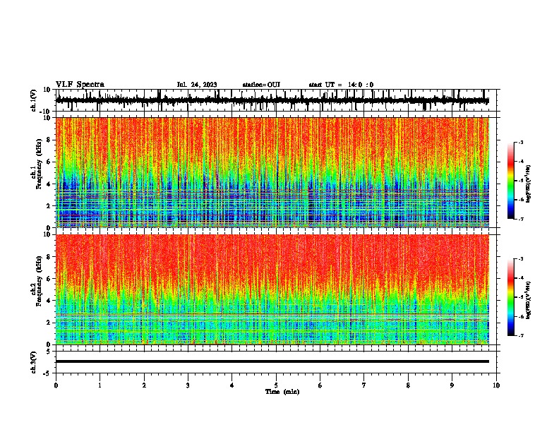Image resolution: width=559 pixels, height=432 pixels.
Task: Click the ch.1 spectrogram color scale bar
Action: [510, 181]
